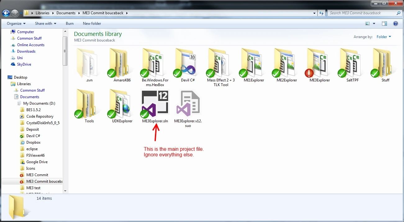Toggle the preview pane button
This screenshot has width=404, height=222.
(384, 24)
